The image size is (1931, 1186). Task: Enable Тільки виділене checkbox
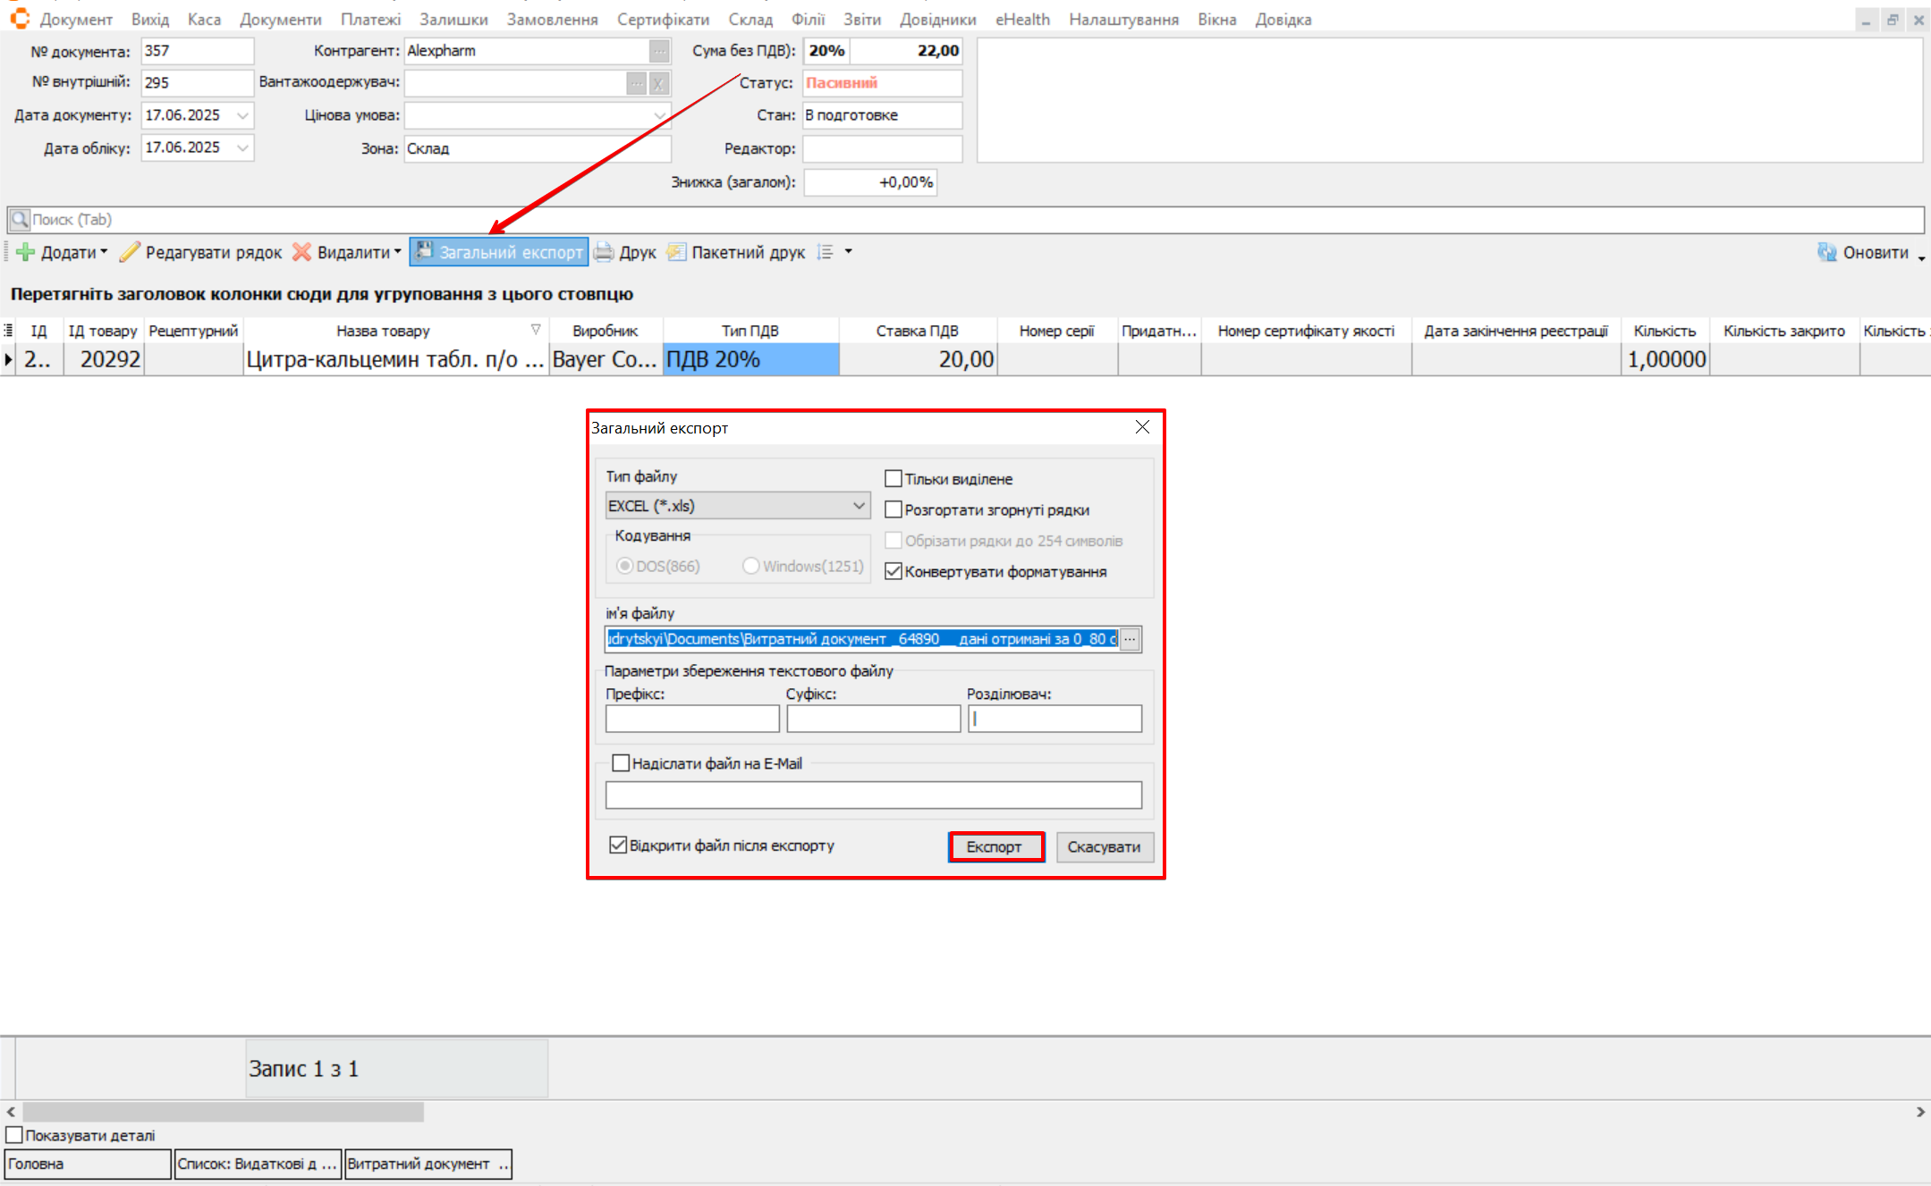click(893, 479)
